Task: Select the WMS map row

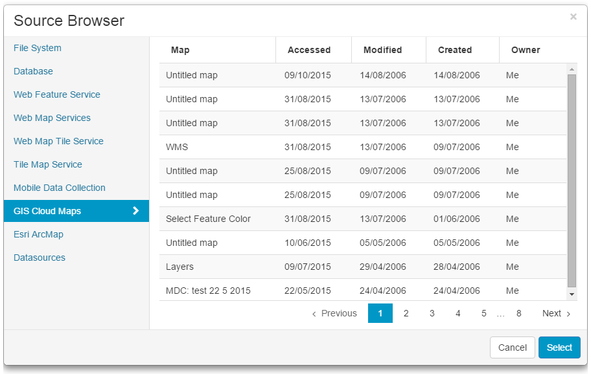Action: click(x=363, y=147)
